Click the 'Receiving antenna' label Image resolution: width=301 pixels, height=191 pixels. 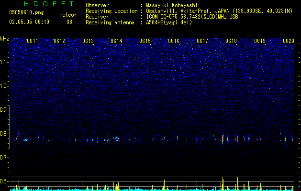coord(110,22)
